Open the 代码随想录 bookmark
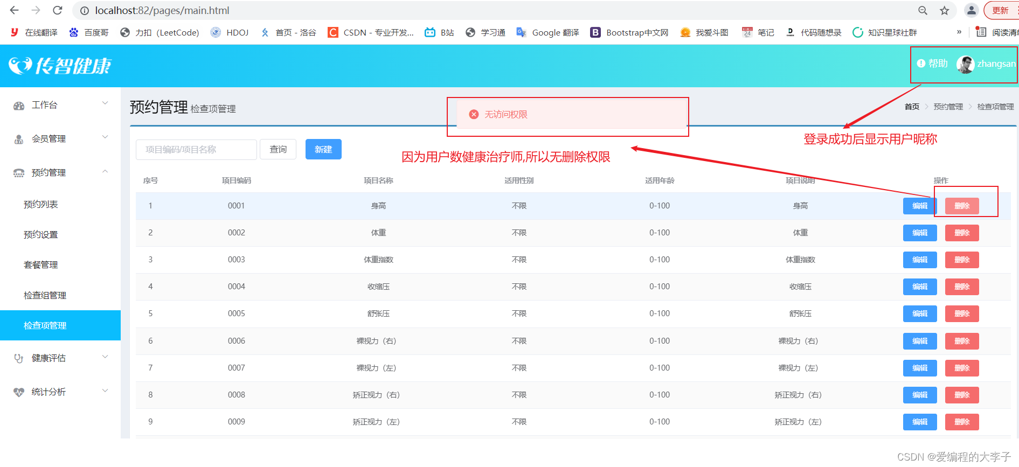This screenshot has height=467, width=1019. point(814,32)
